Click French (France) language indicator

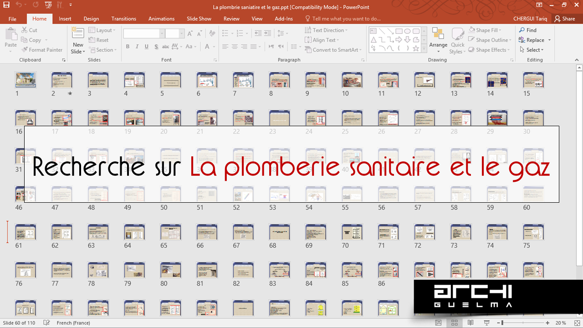[x=73, y=323]
